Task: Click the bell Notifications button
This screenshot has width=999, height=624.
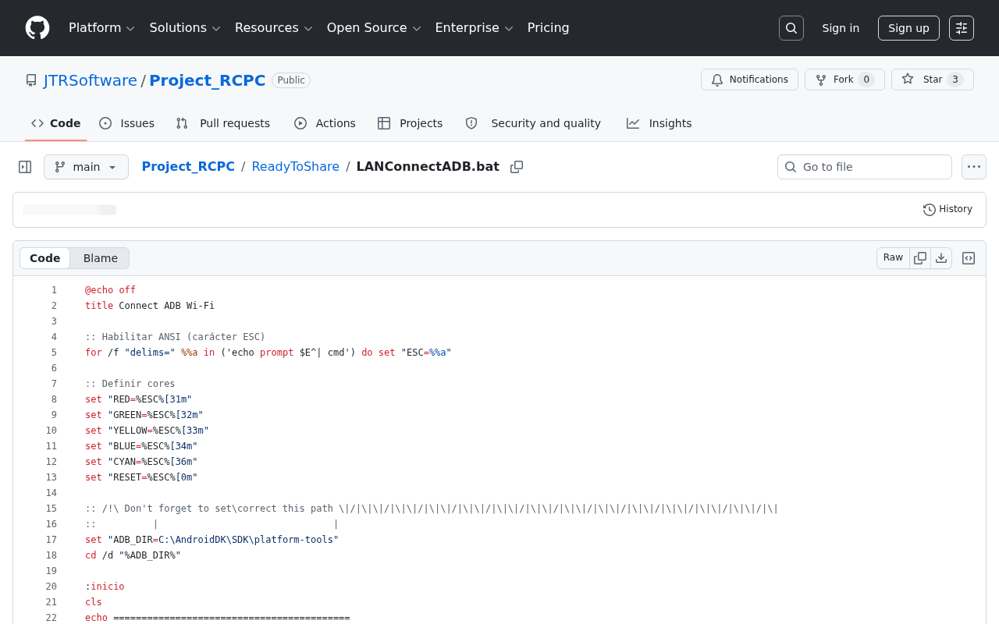Action: tap(749, 80)
